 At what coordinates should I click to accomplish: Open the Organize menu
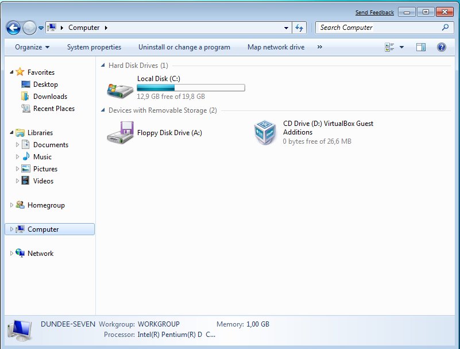click(32, 47)
